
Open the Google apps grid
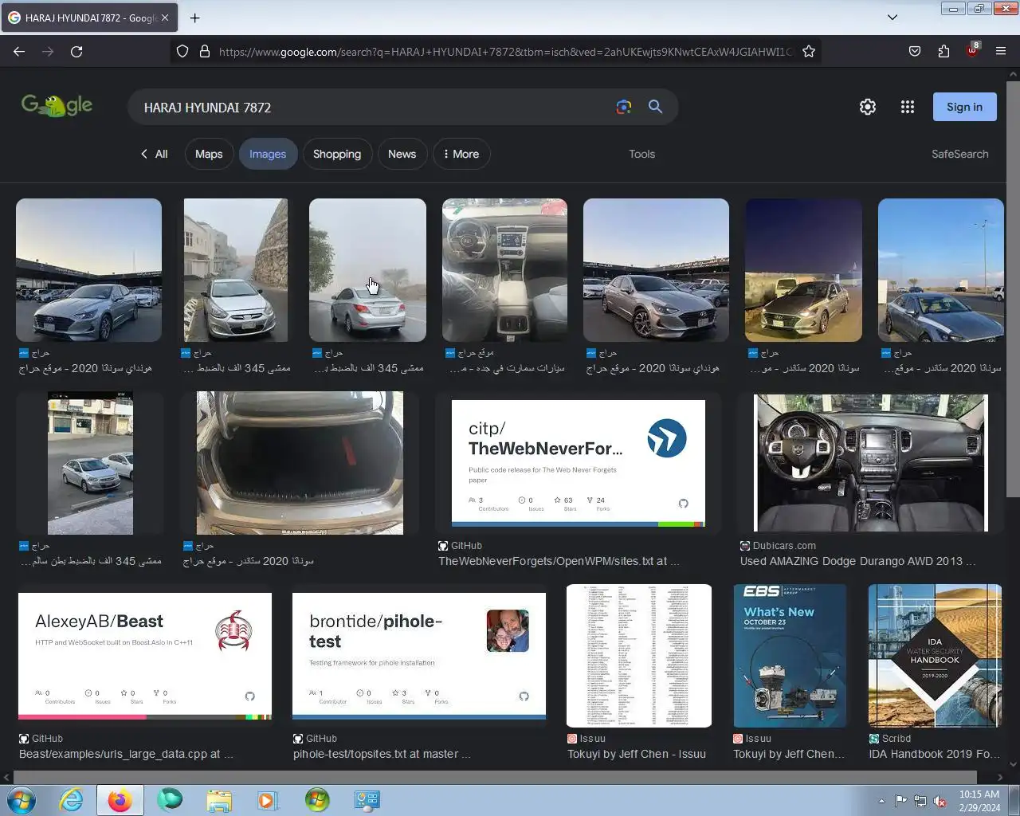[907, 107]
